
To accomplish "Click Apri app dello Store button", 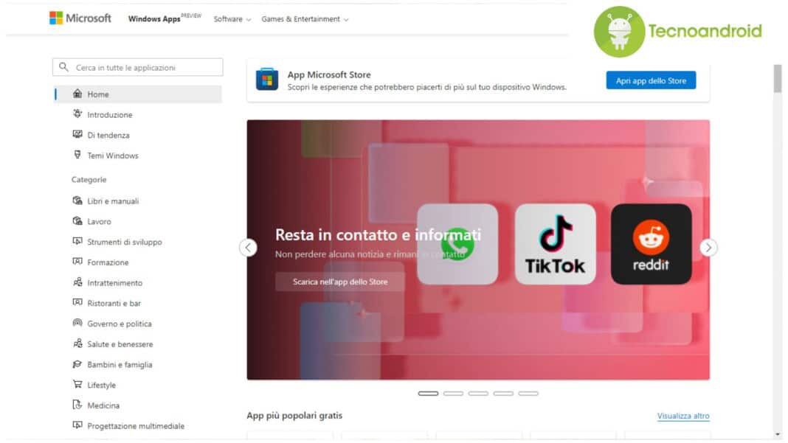I will point(651,80).
